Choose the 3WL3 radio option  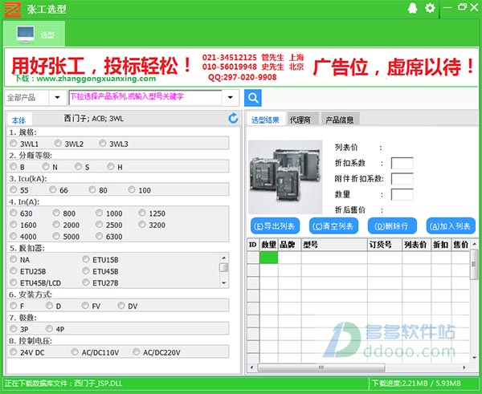point(103,143)
